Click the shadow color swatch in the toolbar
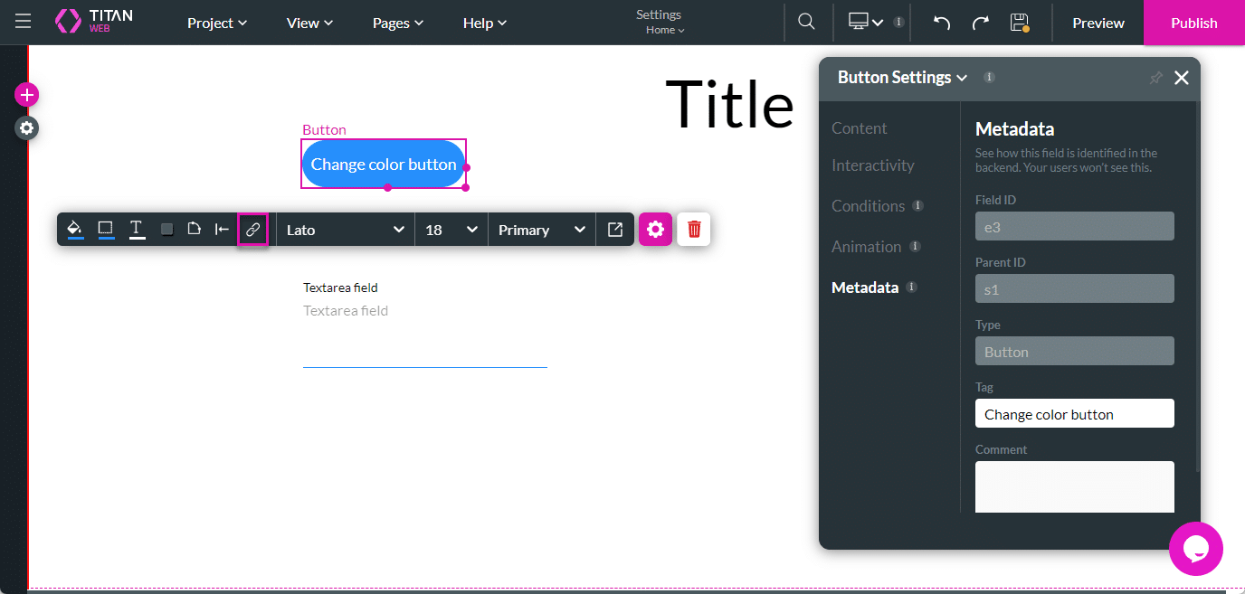The width and height of the screenshot is (1245, 594). (166, 229)
